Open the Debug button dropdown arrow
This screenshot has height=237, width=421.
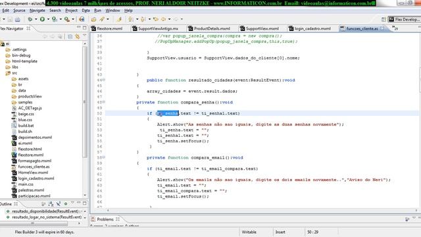(36, 19)
